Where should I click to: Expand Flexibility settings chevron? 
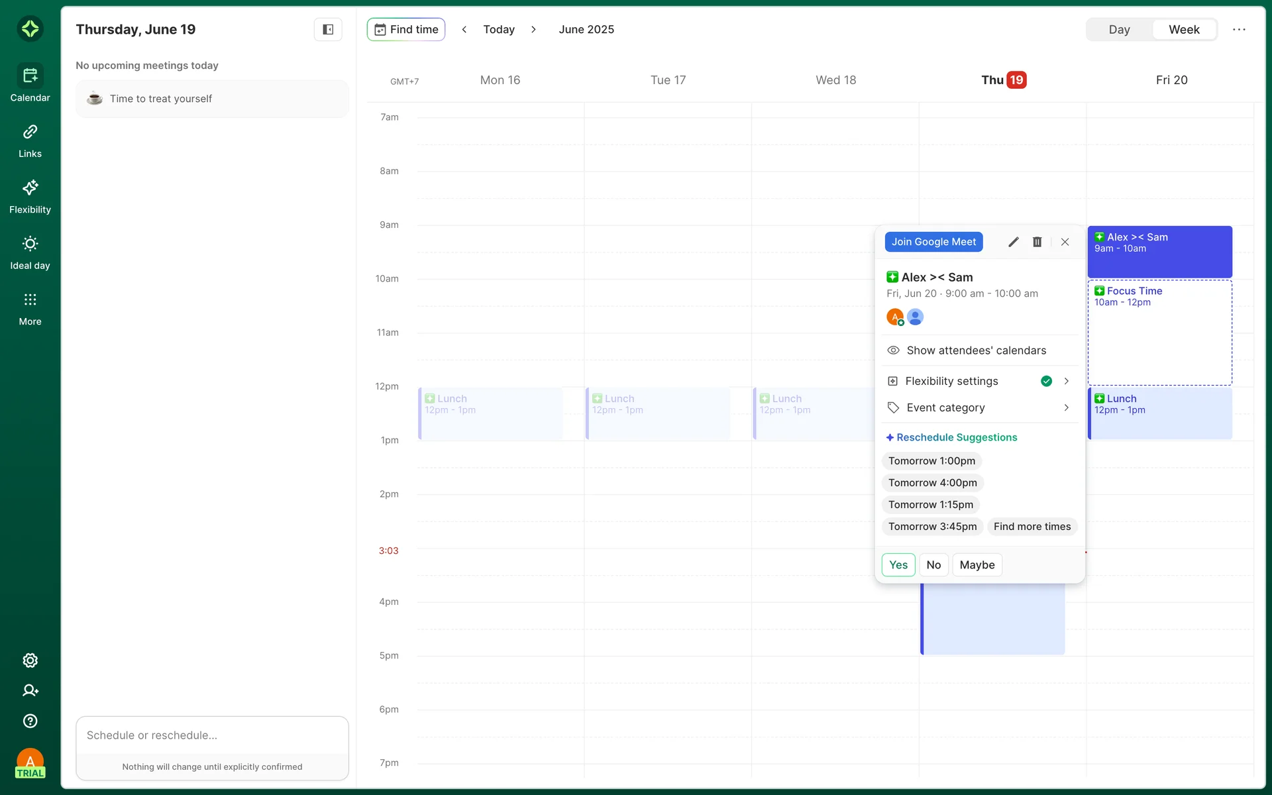point(1066,381)
